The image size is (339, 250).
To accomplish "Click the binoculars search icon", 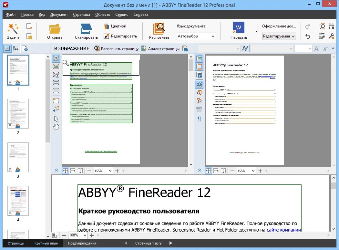I will [331, 26].
